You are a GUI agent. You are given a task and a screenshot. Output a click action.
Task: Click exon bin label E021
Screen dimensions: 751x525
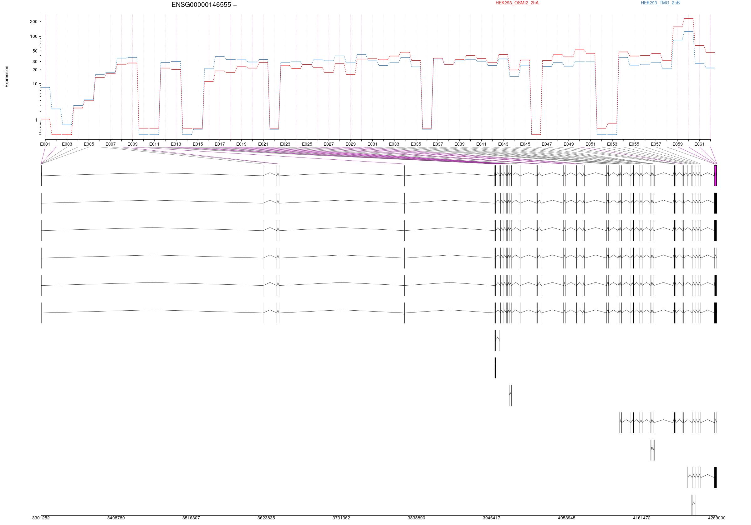click(263, 144)
